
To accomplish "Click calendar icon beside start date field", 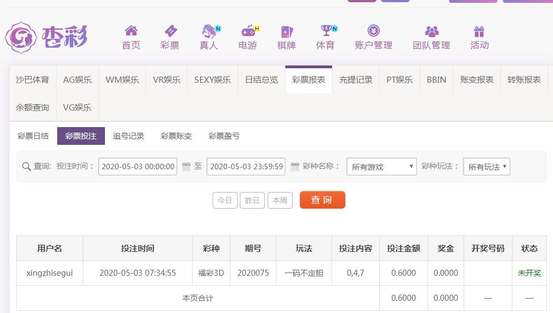I will (186, 166).
